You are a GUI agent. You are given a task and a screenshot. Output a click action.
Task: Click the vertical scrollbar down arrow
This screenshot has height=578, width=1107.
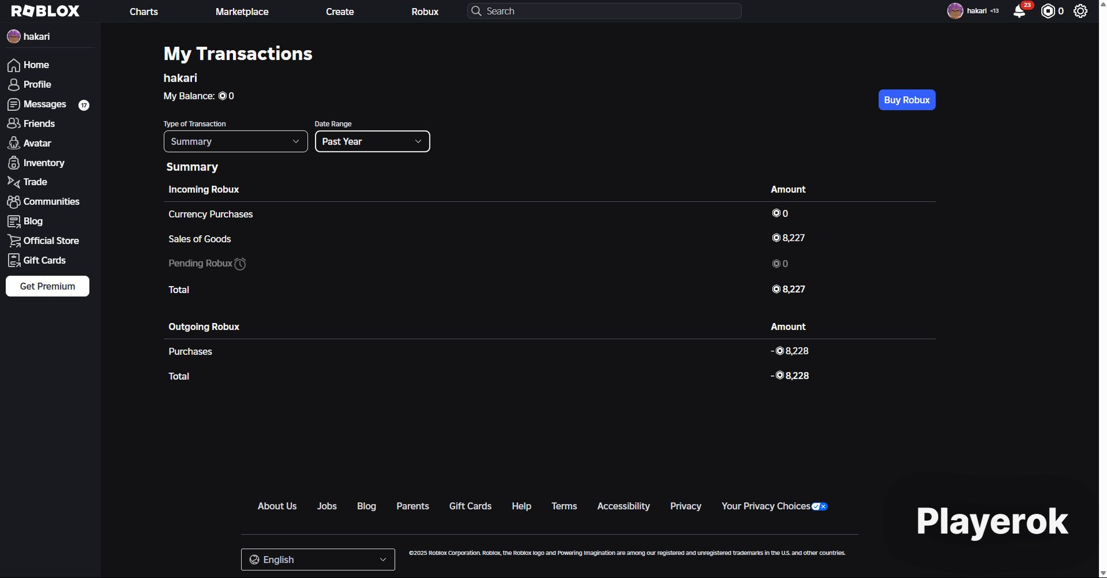[1103, 573]
